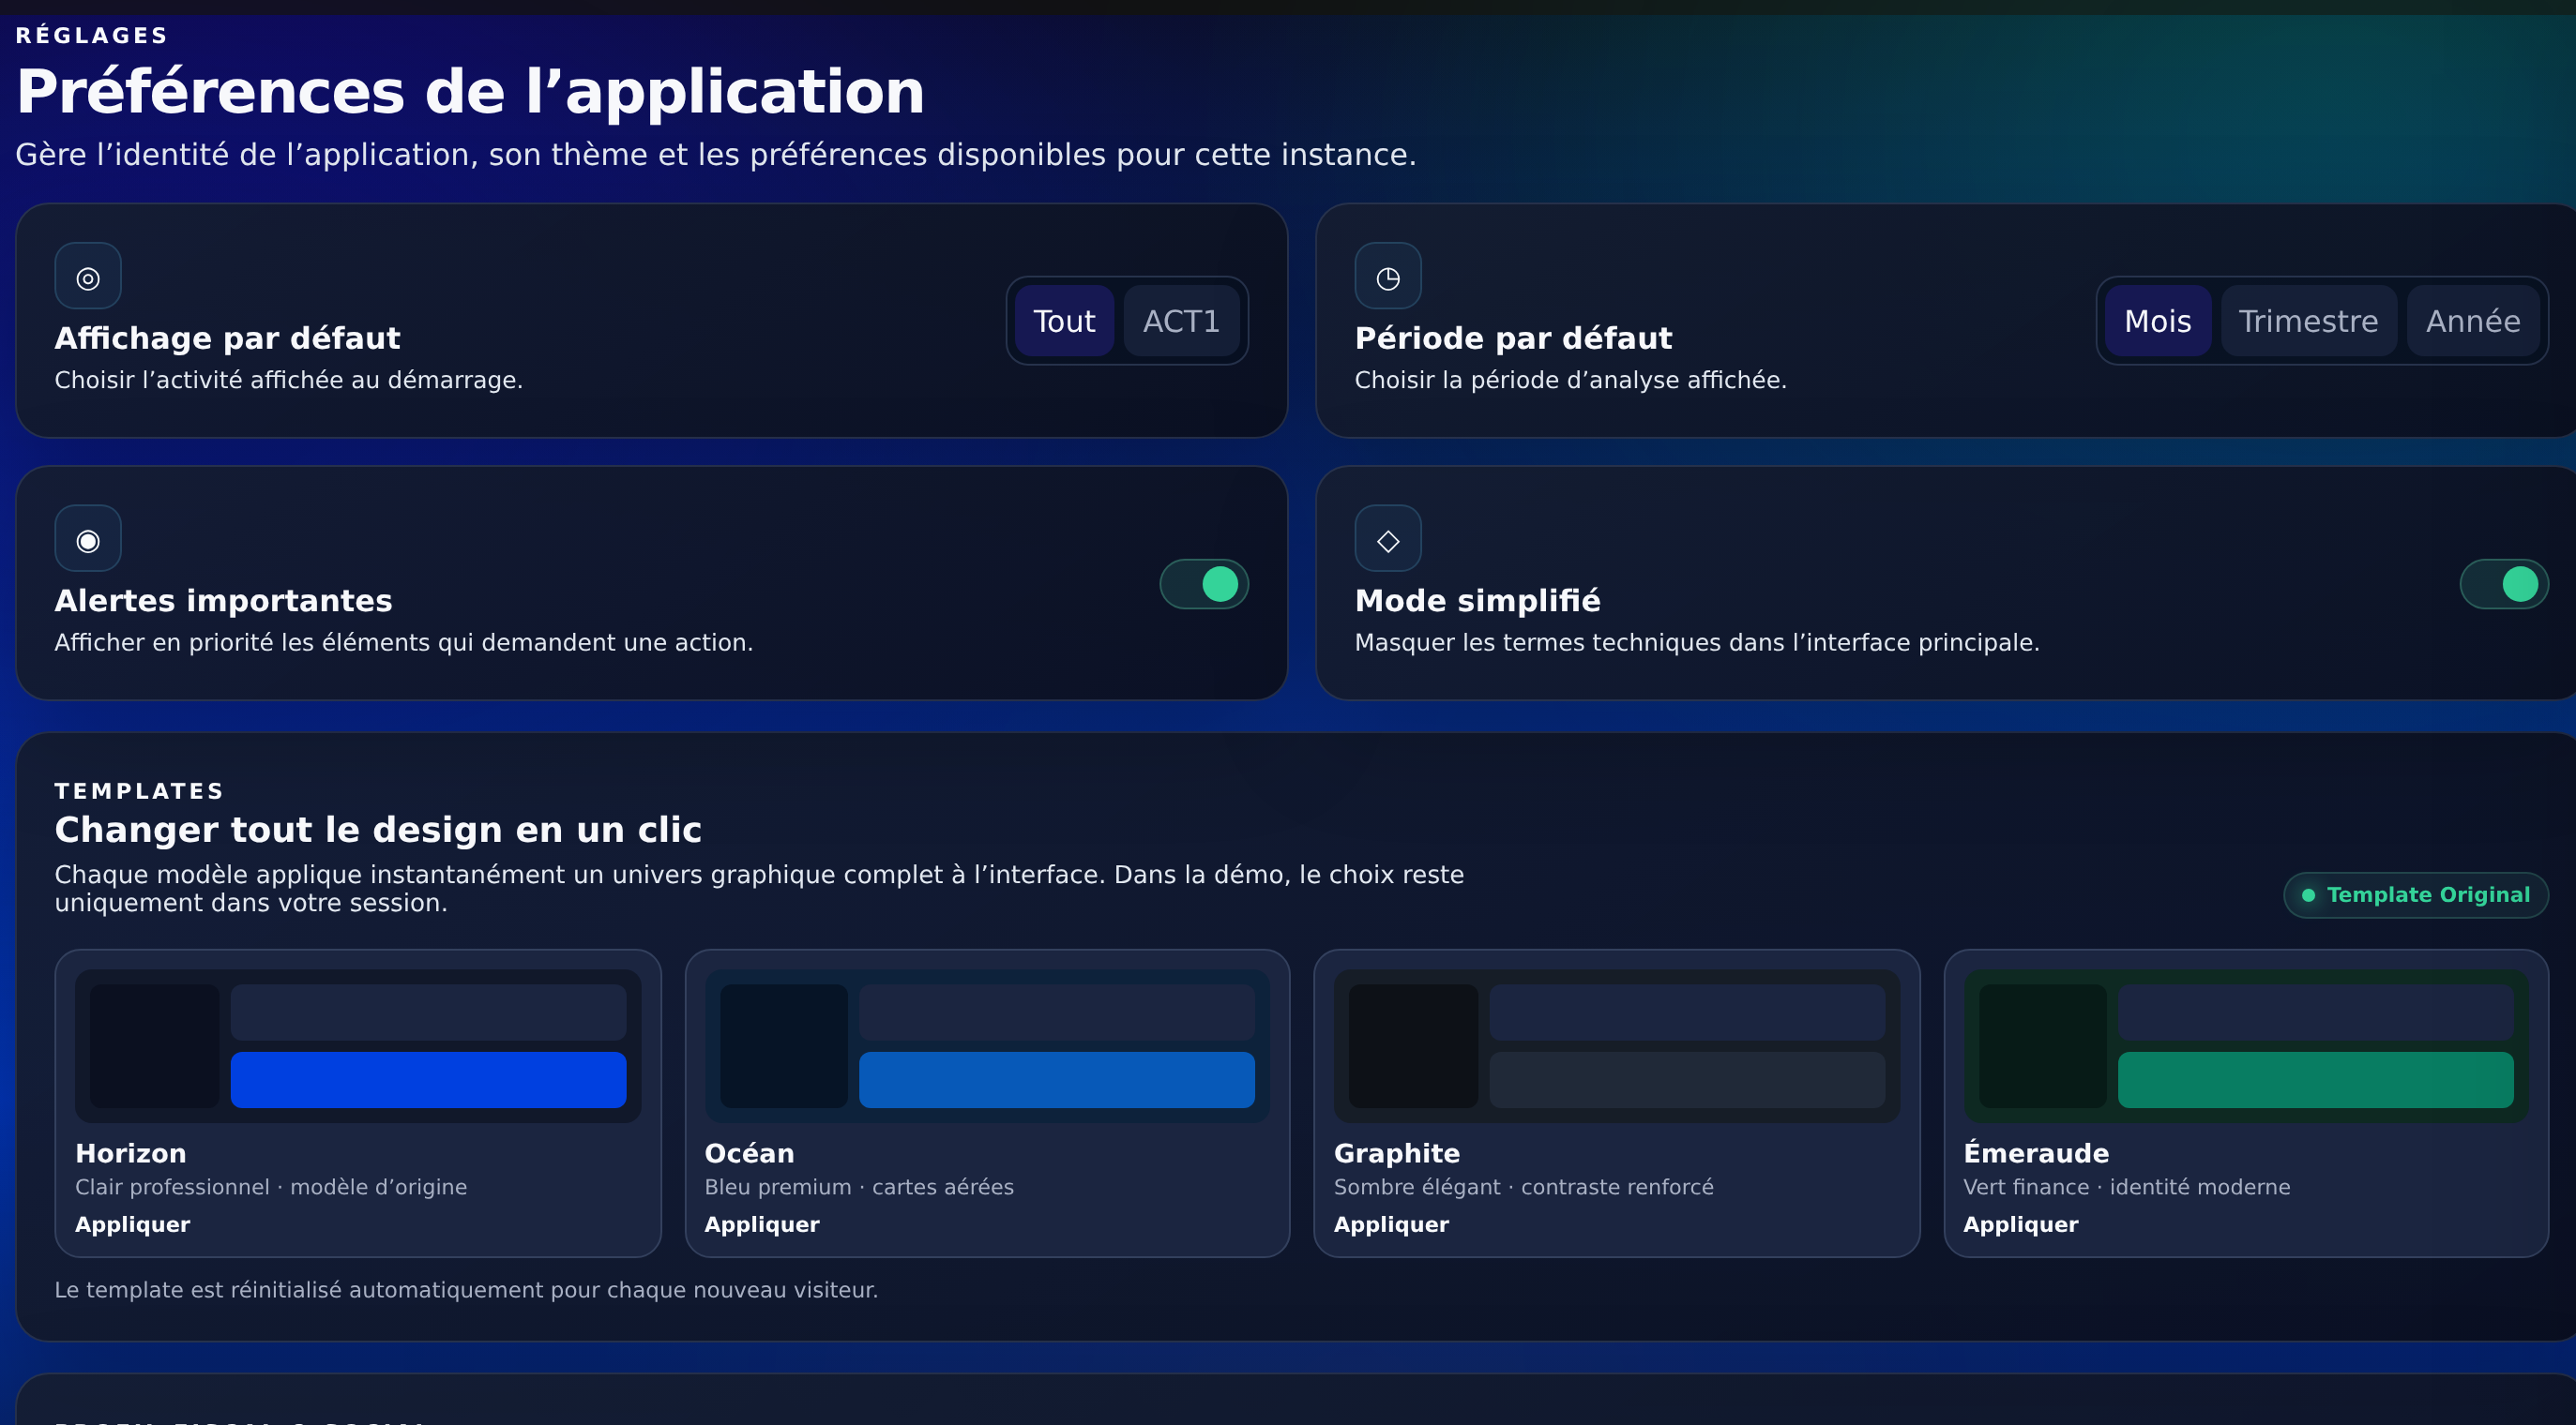Apply the Graphite template
This screenshot has height=1425, width=2576.
(x=1391, y=1224)
